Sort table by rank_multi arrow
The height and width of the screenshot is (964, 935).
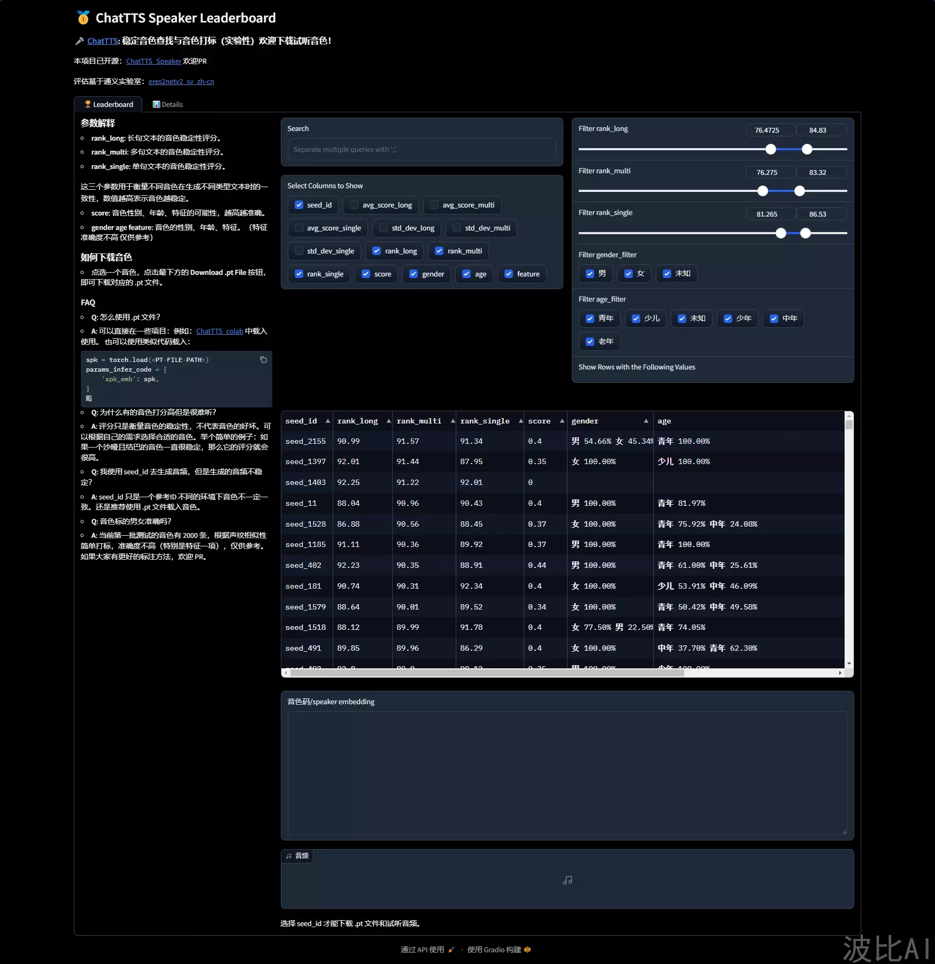click(453, 421)
